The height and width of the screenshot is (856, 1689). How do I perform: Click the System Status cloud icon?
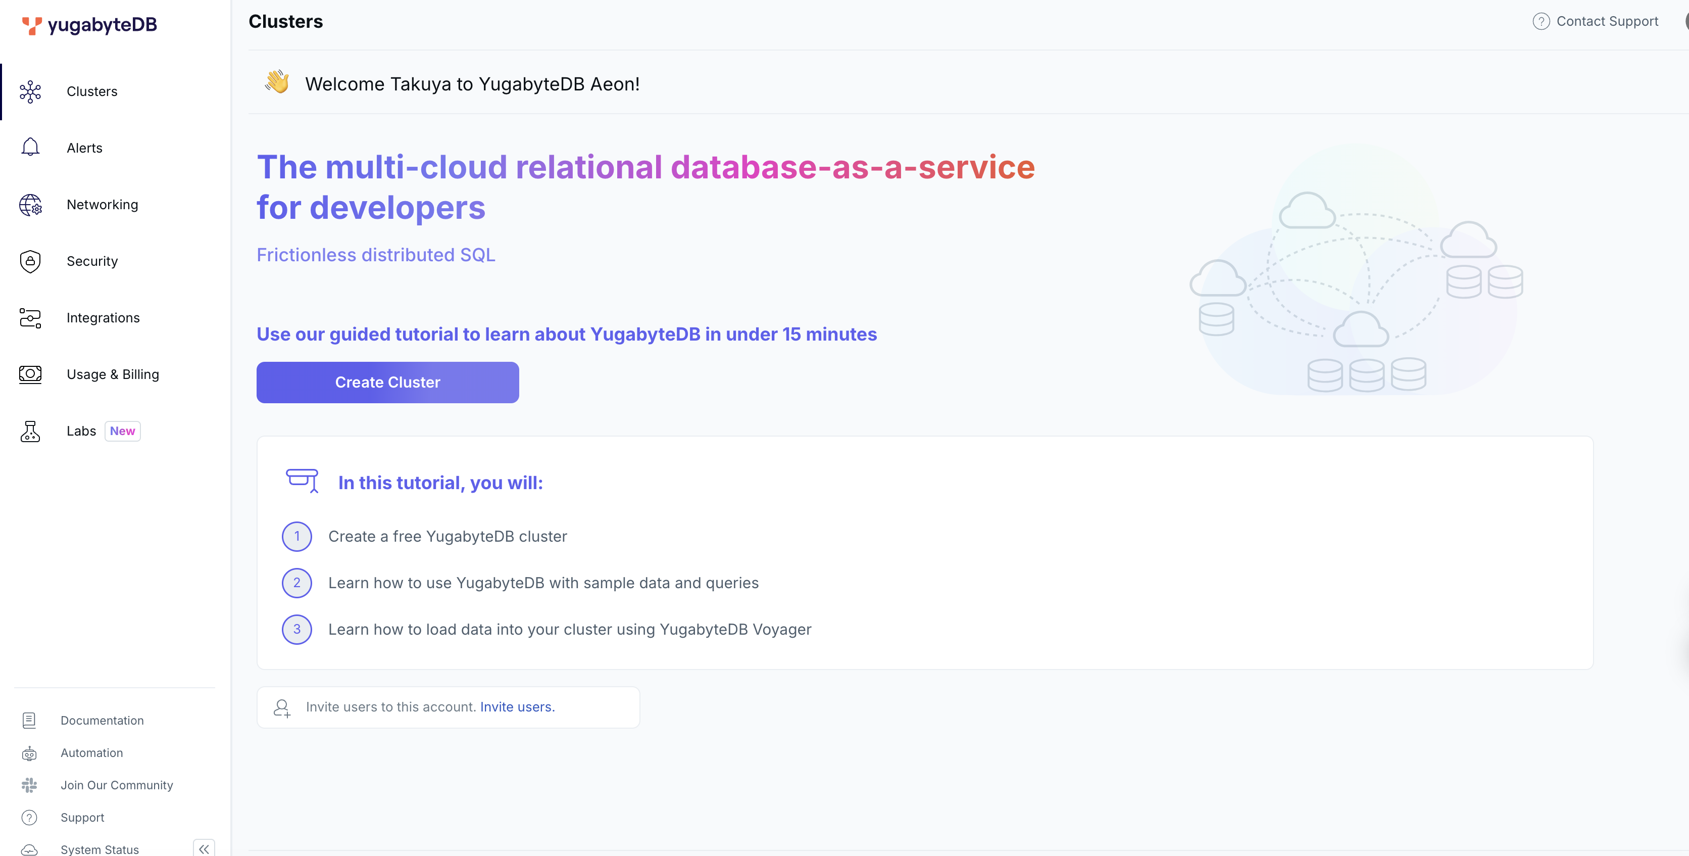point(29,849)
